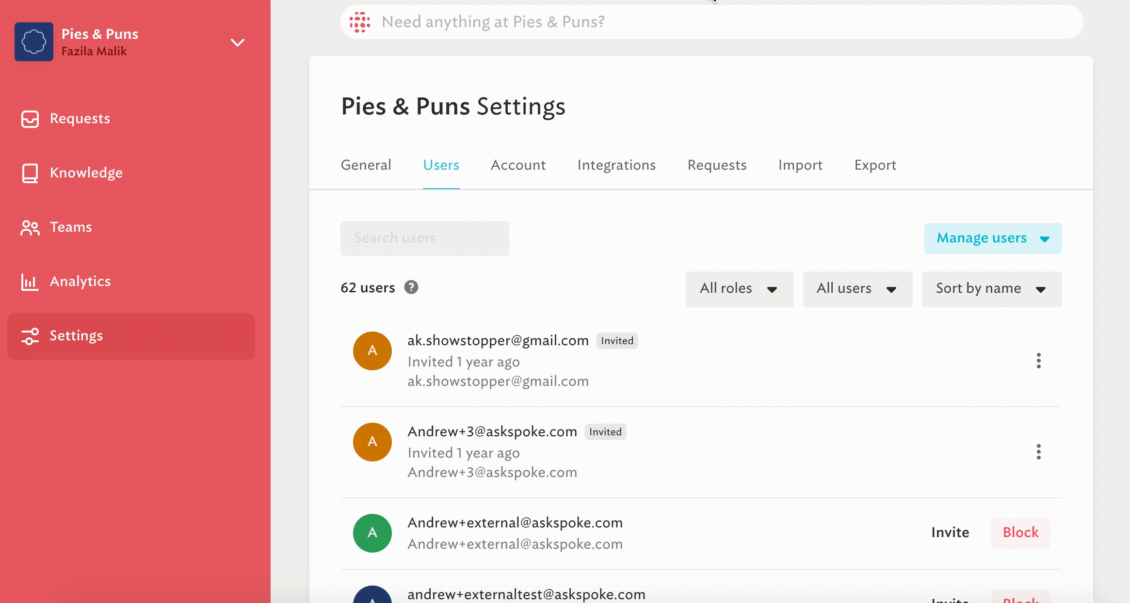Click Invited badge on Andrew+3 row

(x=605, y=432)
